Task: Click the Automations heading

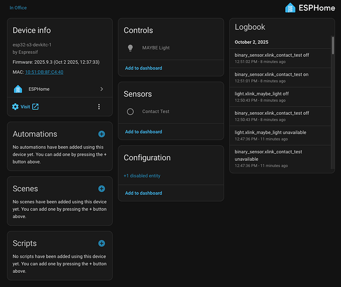Action: click(x=35, y=134)
